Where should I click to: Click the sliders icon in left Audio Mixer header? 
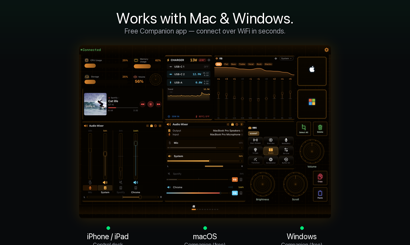pos(148,126)
